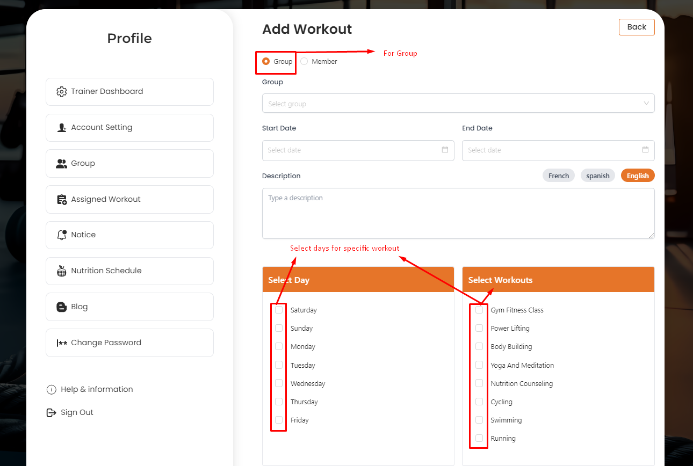Click the Assigned Workout clipboard icon
This screenshot has width=693, height=466.
click(x=62, y=199)
